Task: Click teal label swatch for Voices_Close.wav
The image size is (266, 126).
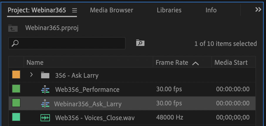Action: pos(16,117)
